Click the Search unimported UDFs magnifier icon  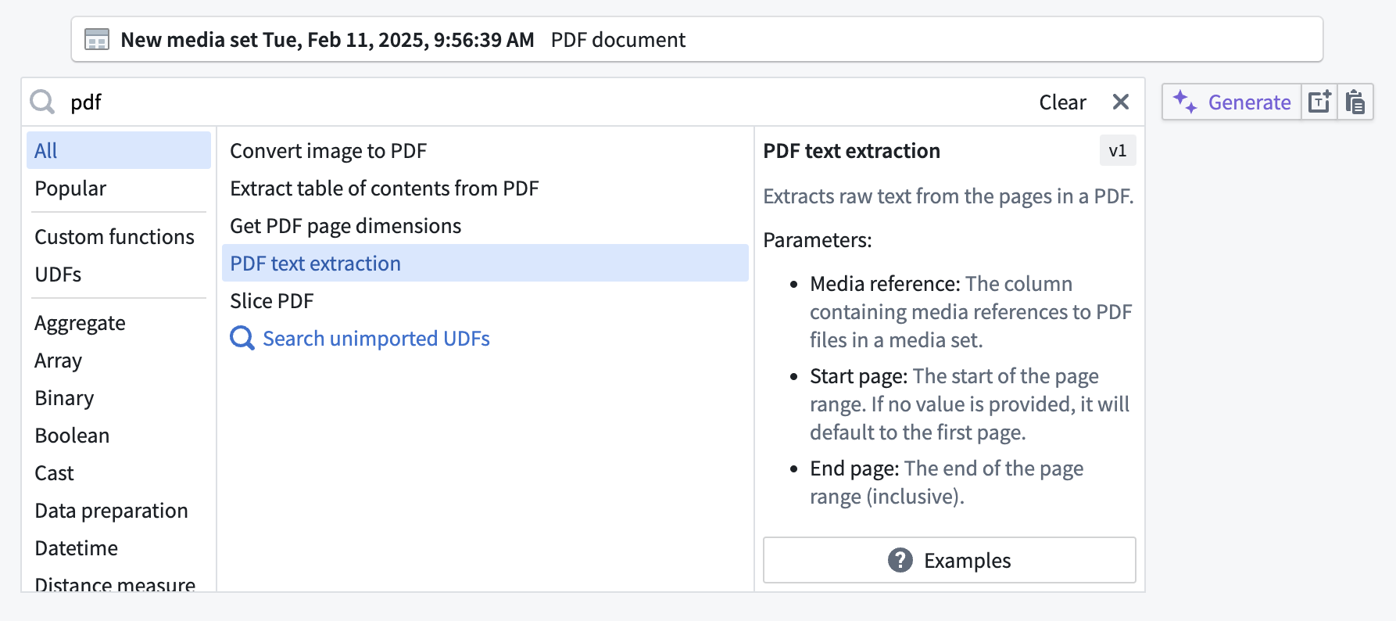coord(242,339)
